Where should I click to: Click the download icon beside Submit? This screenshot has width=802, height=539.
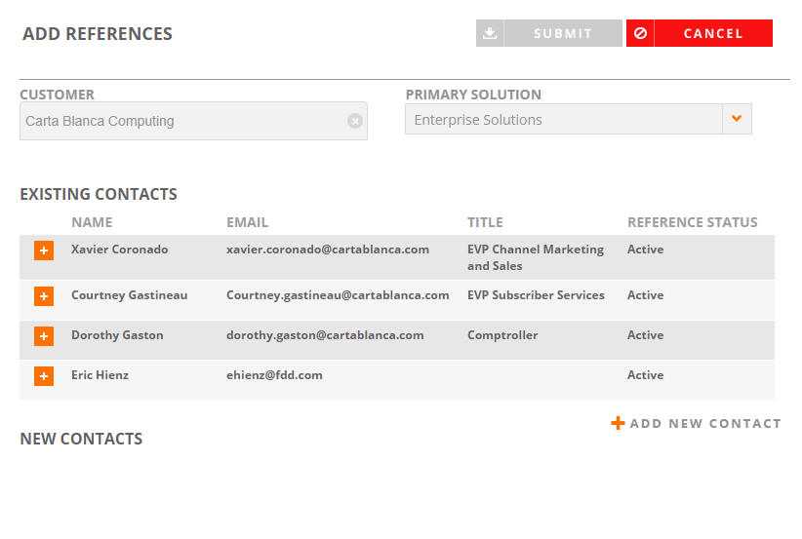point(490,33)
